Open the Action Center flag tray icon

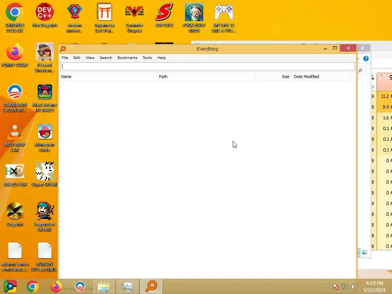click(x=335, y=287)
